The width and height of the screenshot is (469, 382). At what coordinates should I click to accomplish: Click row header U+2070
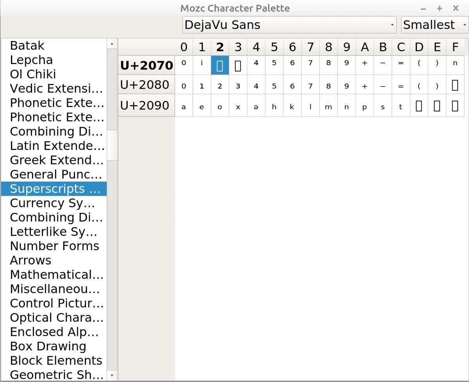(147, 65)
